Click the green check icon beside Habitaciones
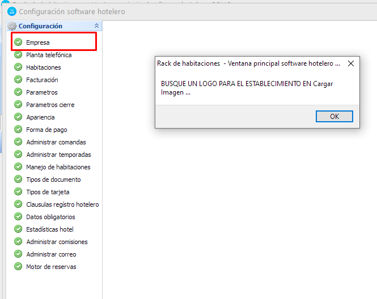Viewport: 377px width, 299px height. (18, 67)
